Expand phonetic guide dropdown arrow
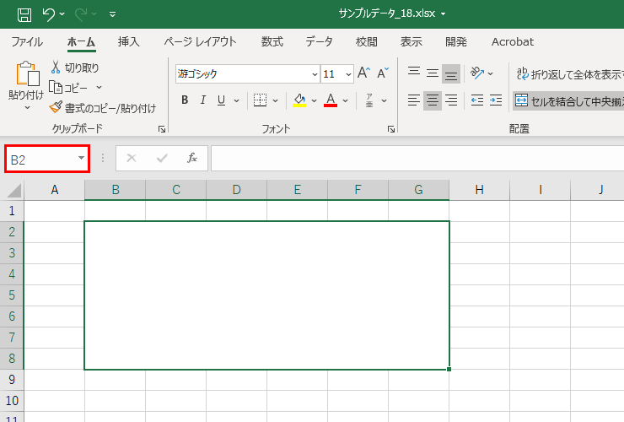The image size is (624, 422). coord(384,100)
